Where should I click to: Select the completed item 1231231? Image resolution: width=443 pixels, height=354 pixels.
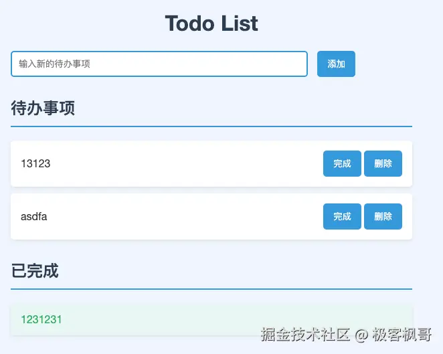pyautogui.click(x=41, y=320)
